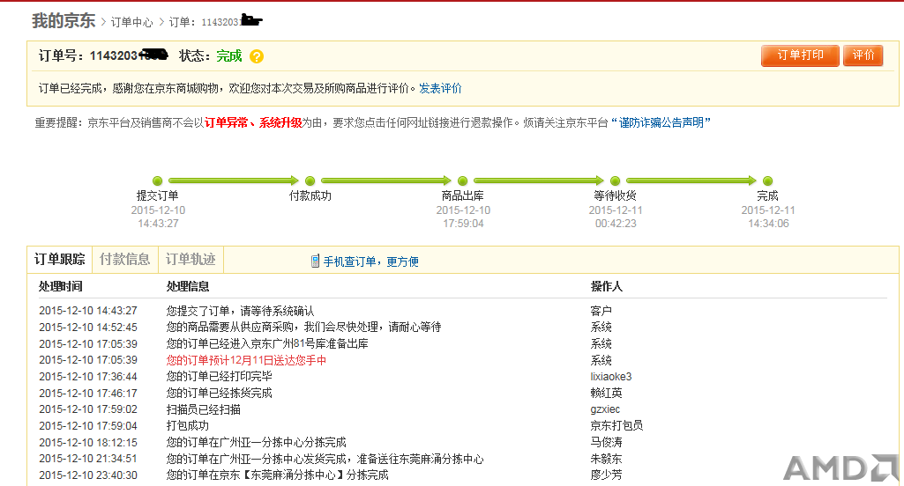Select the operator name gzxiec

pyautogui.click(x=605, y=409)
